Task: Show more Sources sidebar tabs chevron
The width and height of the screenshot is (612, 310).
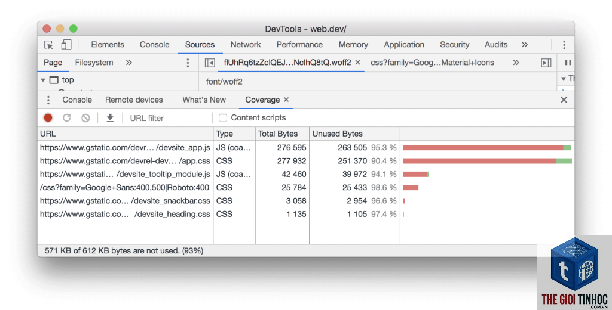Action: click(129, 63)
